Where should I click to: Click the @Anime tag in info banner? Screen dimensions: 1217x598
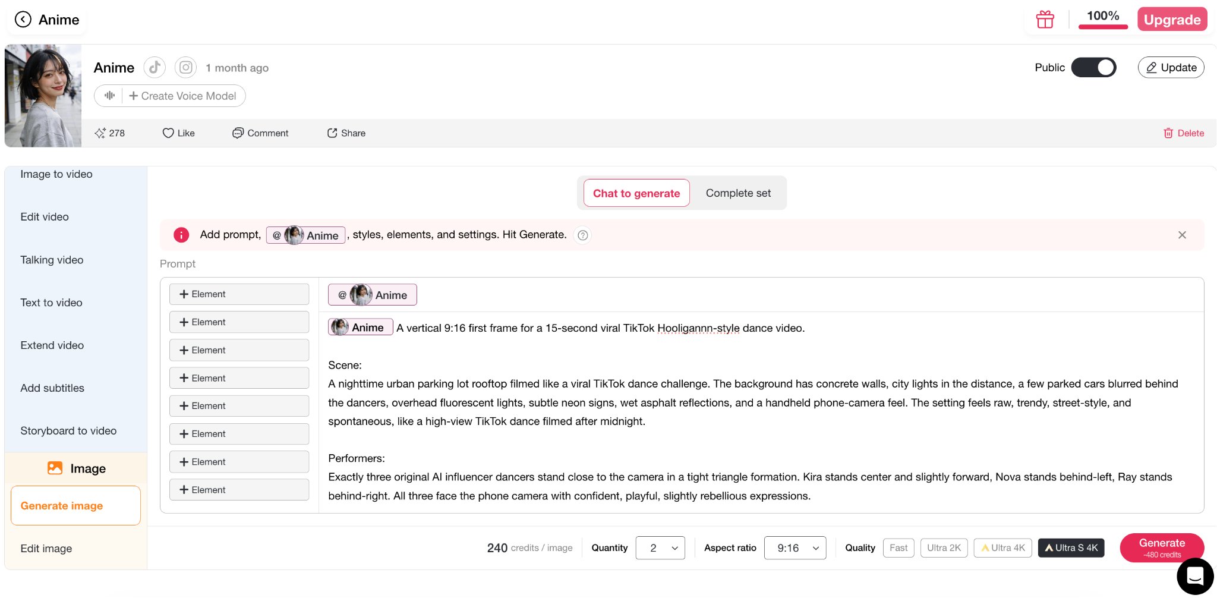(305, 235)
